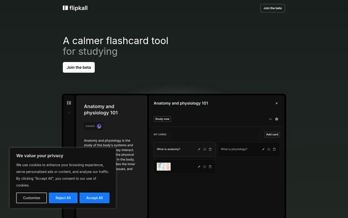This screenshot has width=348, height=218.
Task: Delete the 'What is physiology?' card
Action: [275, 149]
